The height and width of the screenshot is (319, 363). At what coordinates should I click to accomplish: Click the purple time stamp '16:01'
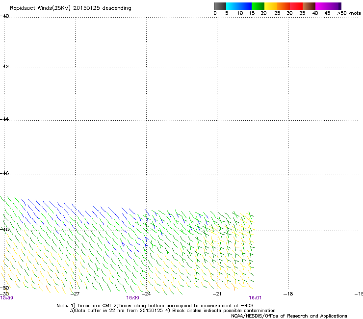pyautogui.click(x=255, y=298)
